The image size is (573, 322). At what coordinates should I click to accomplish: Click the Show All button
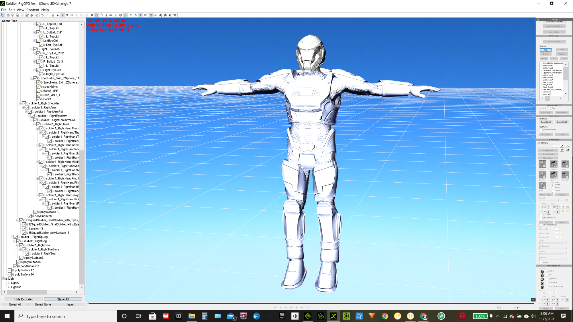pos(63,299)
